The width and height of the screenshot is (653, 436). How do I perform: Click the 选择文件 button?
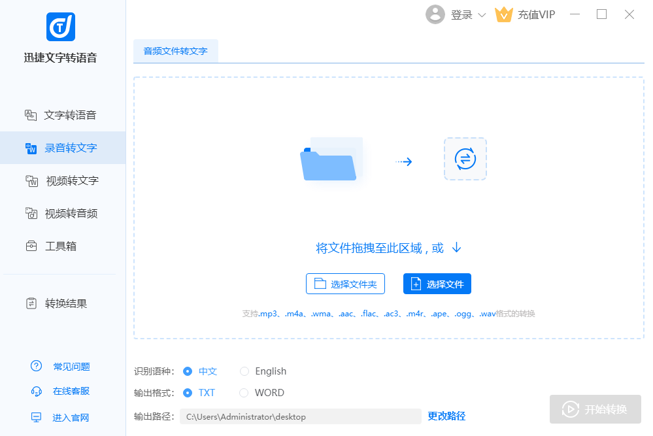tap(437, 284)
